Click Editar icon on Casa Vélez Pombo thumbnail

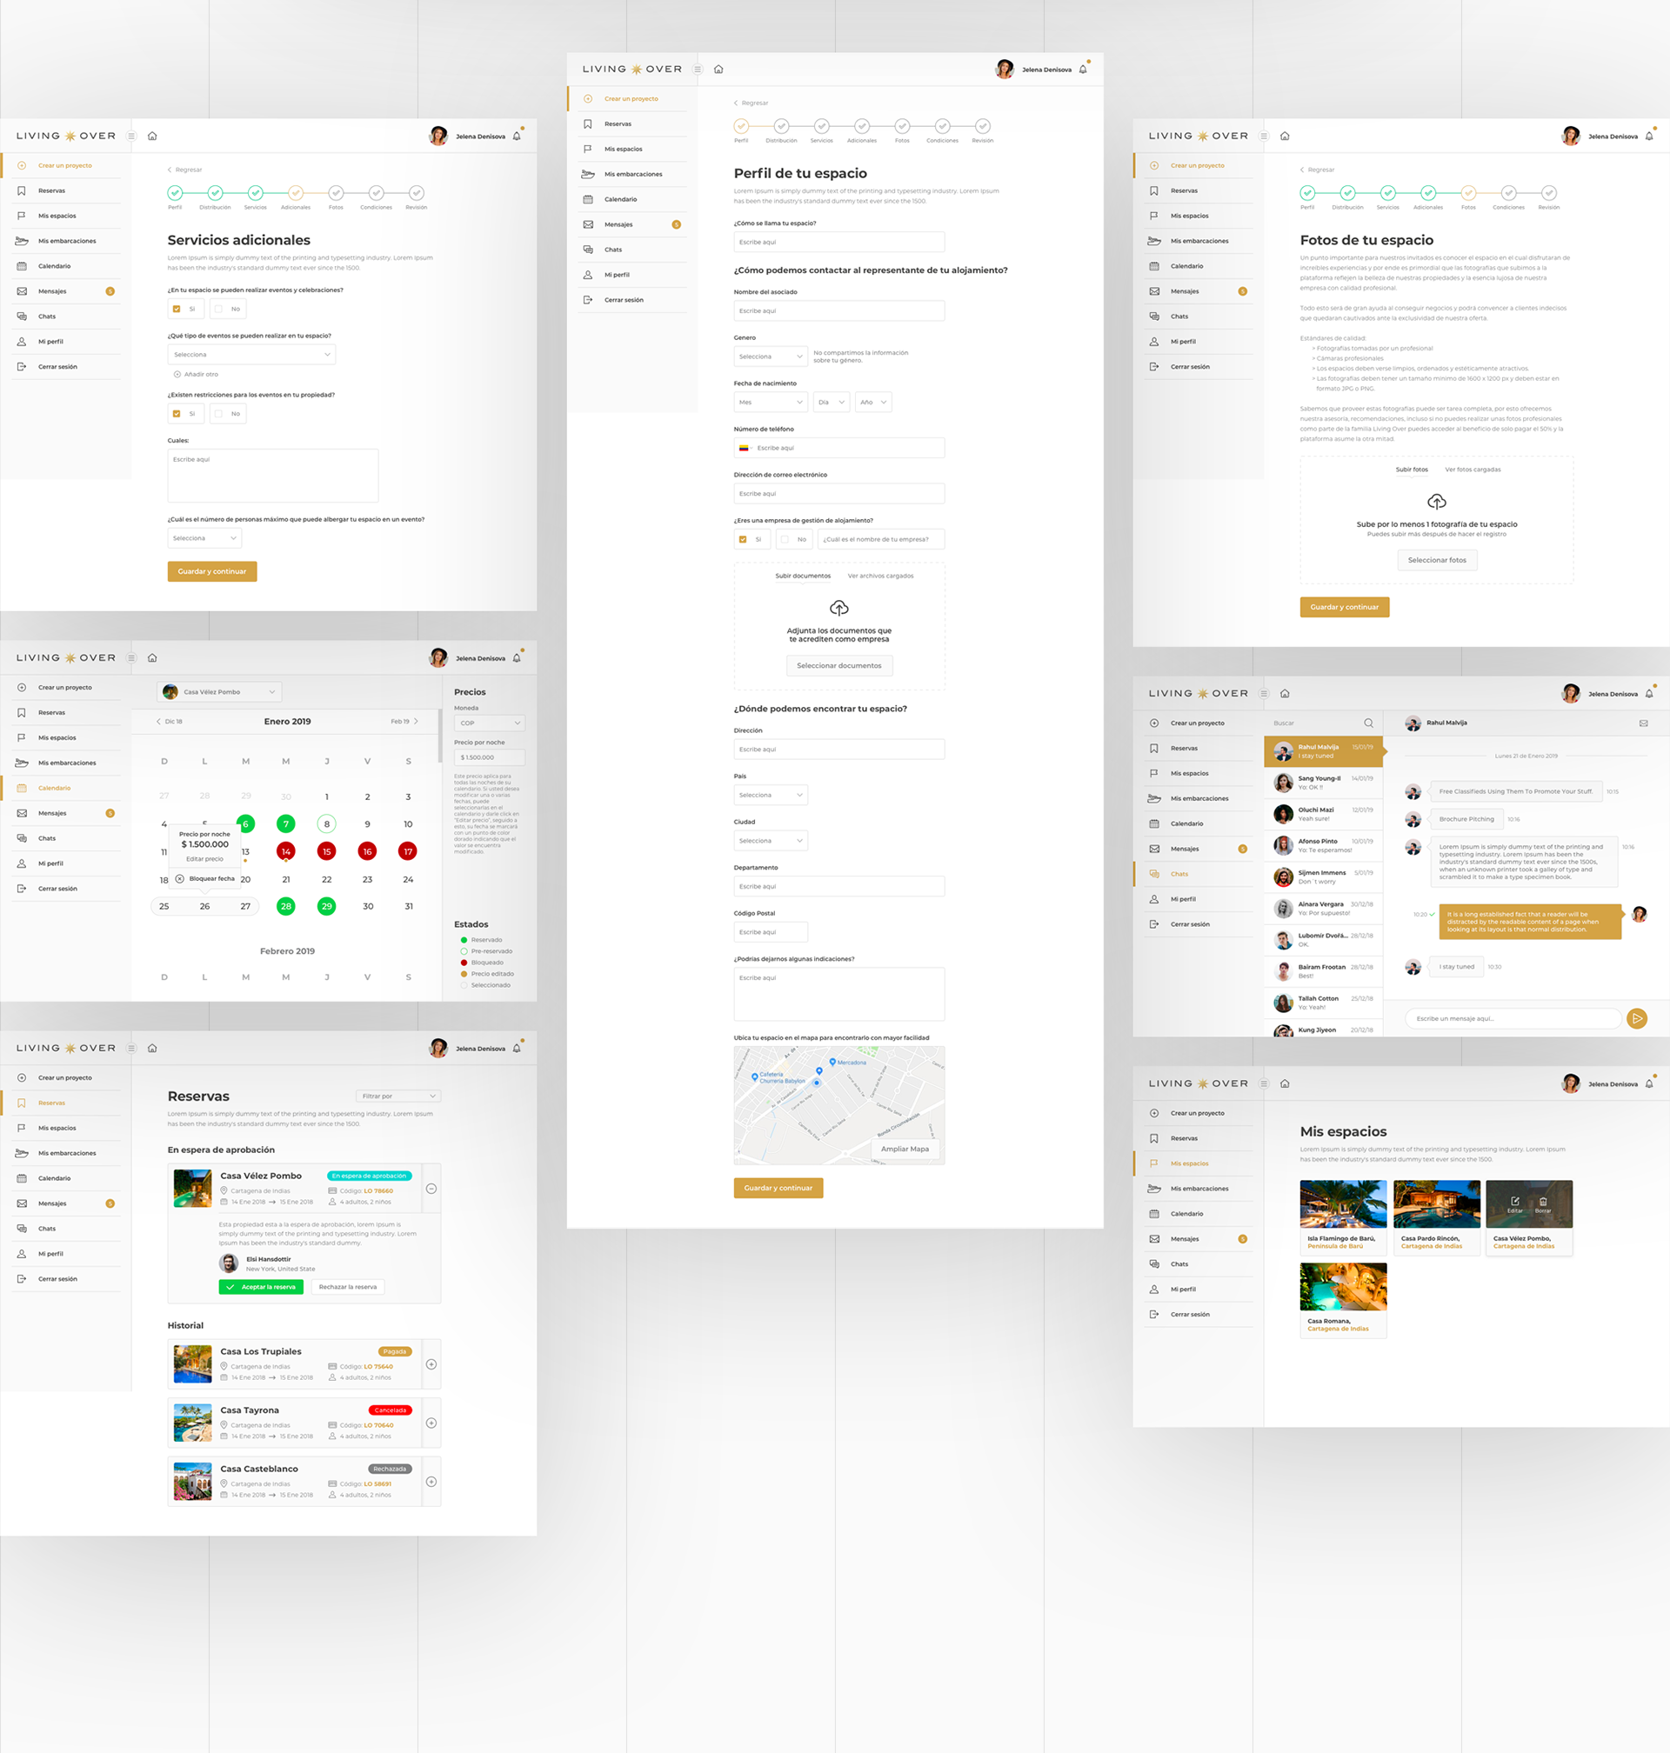(x=1515, y=1203)
